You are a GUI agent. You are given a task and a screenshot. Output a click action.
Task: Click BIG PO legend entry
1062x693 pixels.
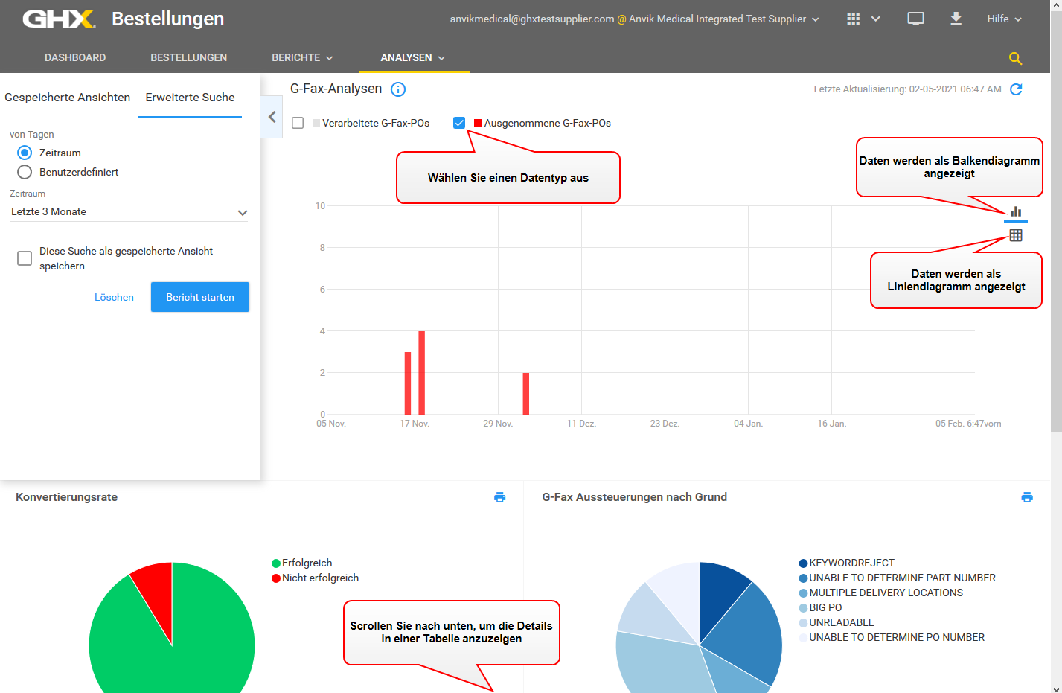coord(821,608)
